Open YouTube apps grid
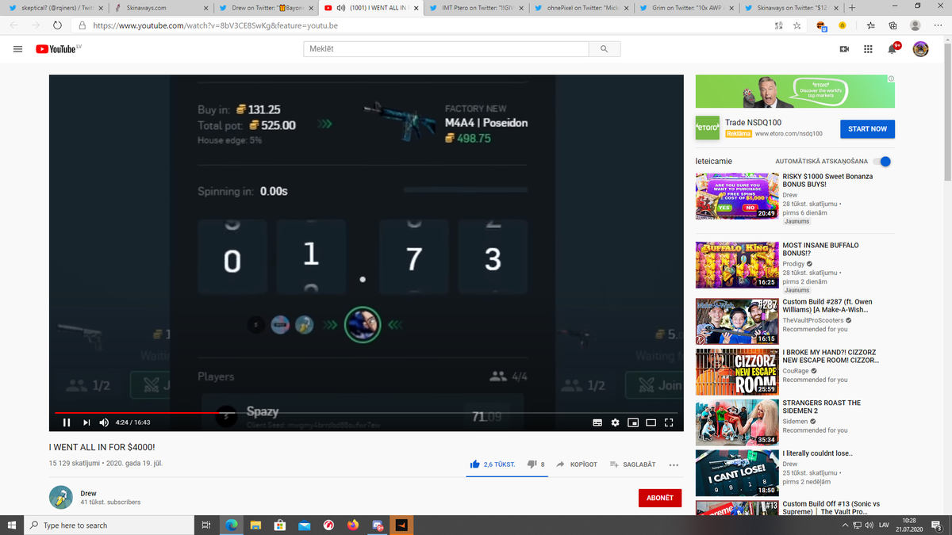The height and width of the screenshot is (535, 952). coord(868,49)
